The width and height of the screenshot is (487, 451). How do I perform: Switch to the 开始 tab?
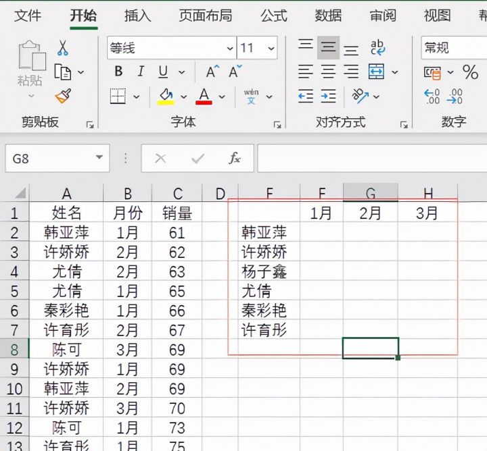(84, 16)
